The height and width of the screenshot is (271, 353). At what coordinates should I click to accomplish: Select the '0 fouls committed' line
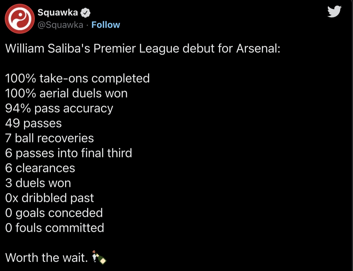55,228
